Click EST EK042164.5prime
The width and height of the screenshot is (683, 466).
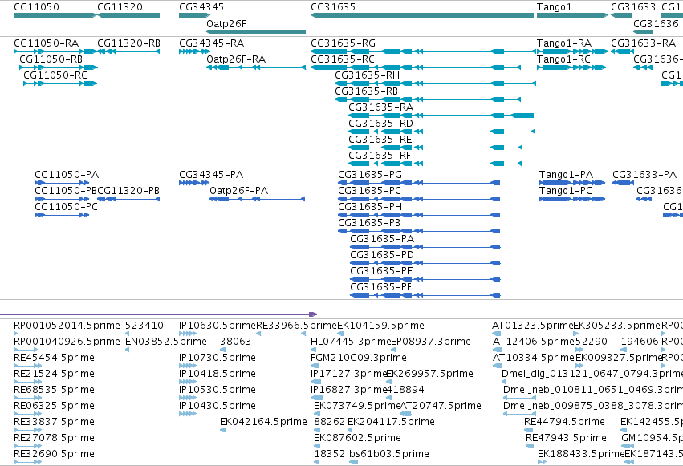[263, 423]
